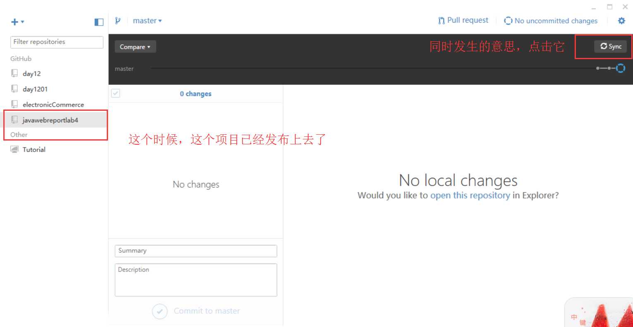
Task: Click the GitHub section header
Action: [21, 59]
